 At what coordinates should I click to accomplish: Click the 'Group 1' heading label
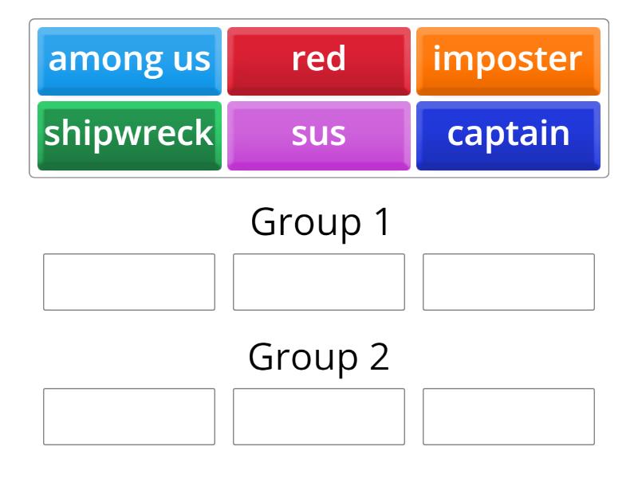point(319,222)
